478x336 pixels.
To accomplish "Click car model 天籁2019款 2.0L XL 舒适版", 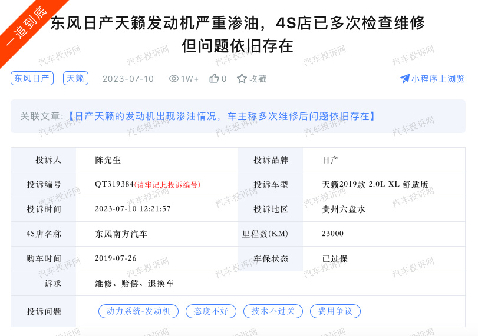I will point(375,184).
